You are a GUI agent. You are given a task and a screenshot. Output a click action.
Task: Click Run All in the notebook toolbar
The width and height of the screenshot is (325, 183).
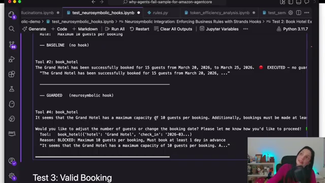tap(115, 29)
